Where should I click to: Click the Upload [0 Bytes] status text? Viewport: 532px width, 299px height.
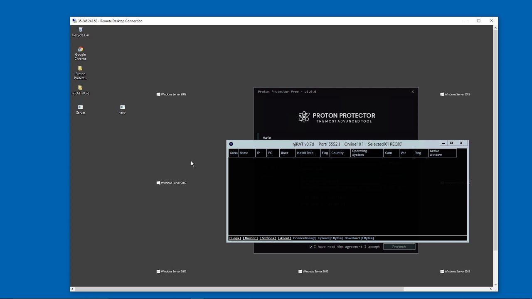(330, 238)
